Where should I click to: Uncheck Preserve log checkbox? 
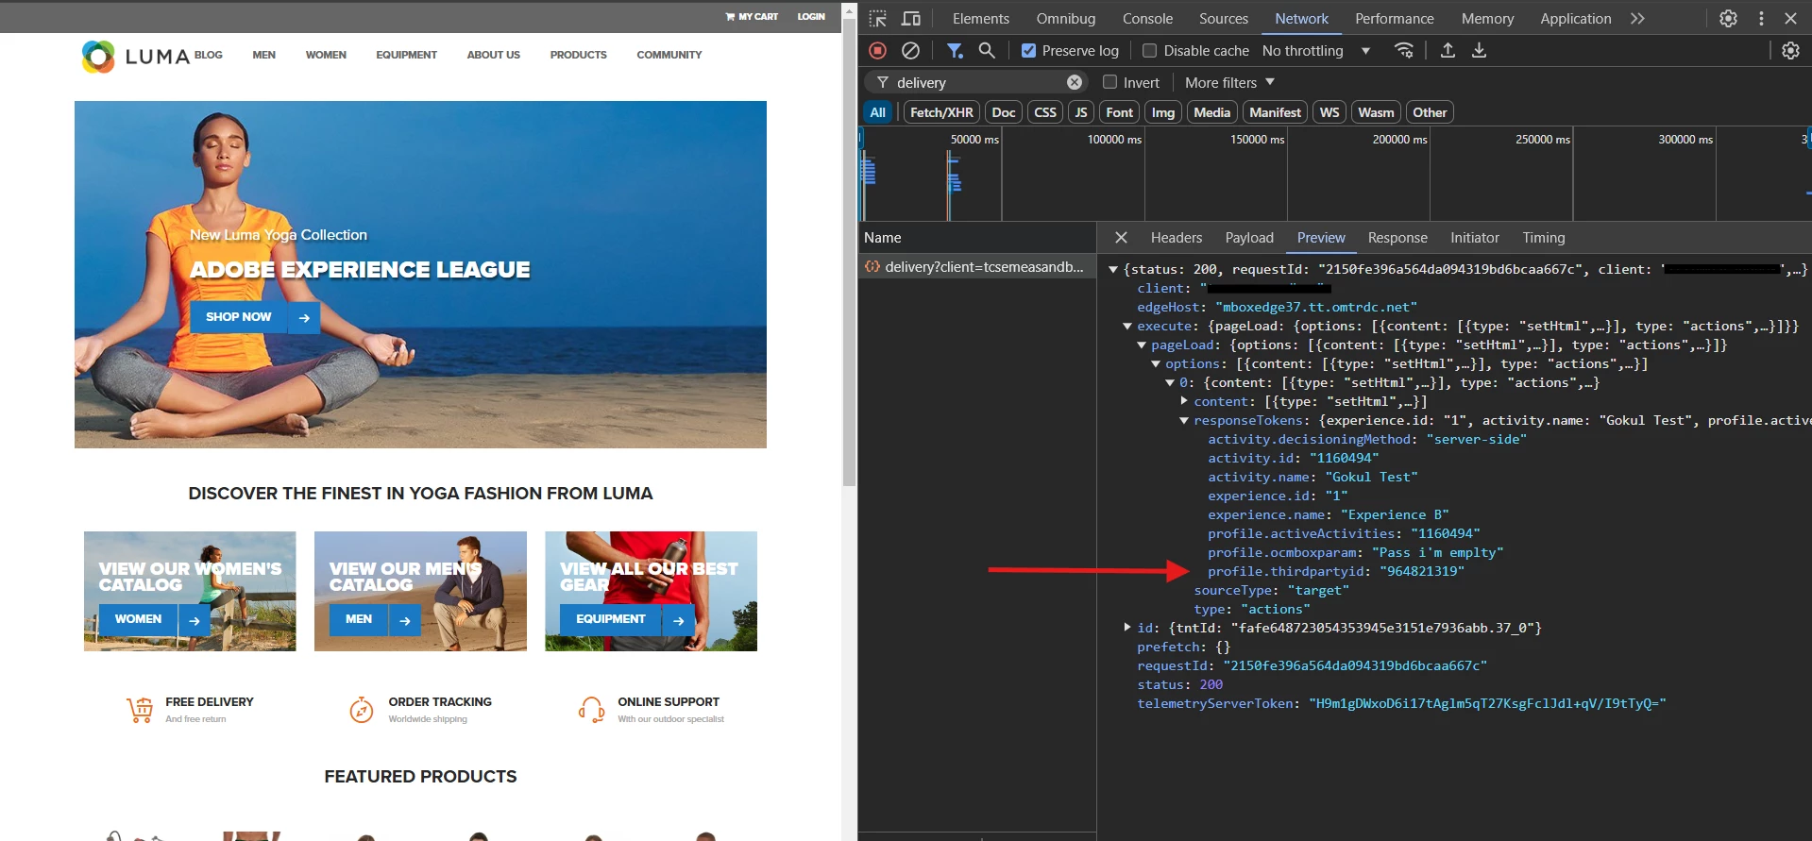click(1028, 51)
